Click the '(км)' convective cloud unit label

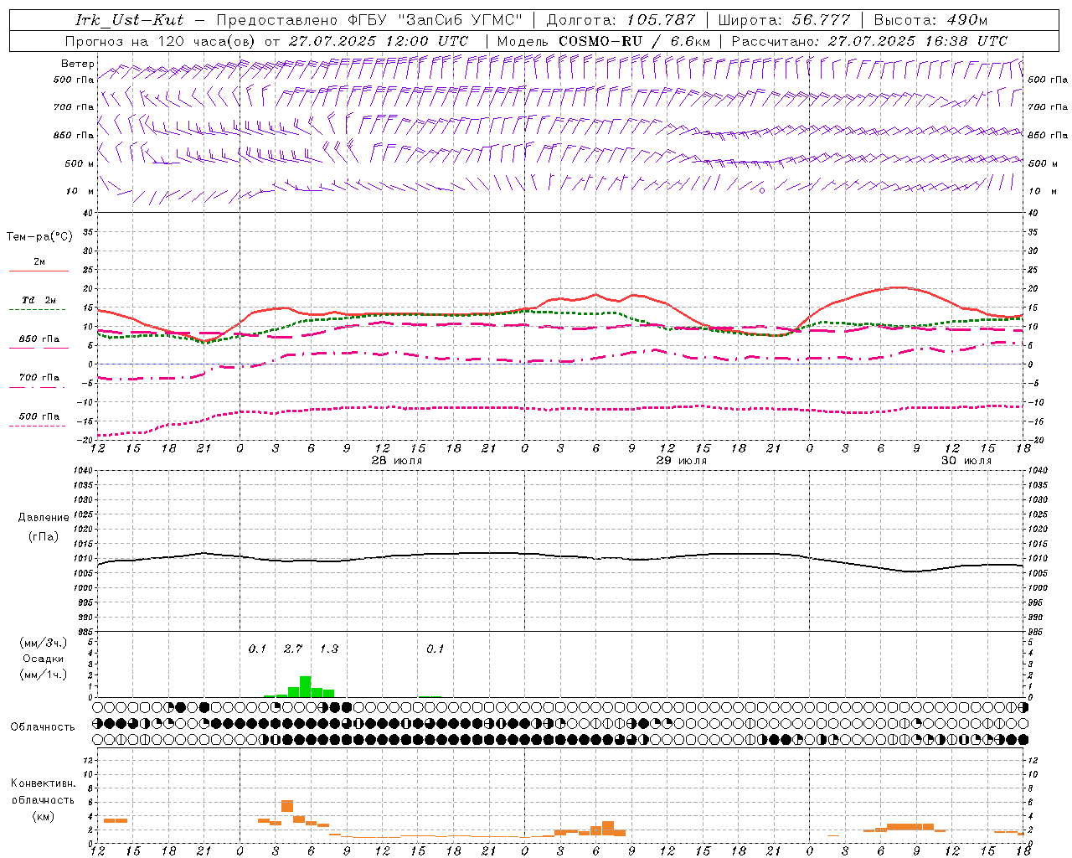pyautogui.click(x=43, y=816)
